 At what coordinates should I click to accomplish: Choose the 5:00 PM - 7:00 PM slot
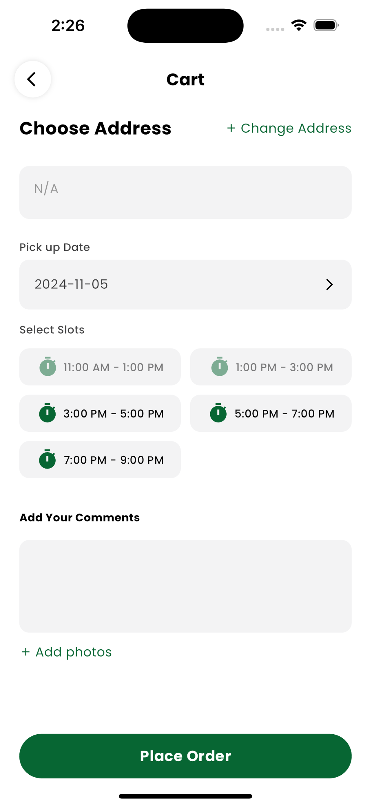click(x=271, y=413)
